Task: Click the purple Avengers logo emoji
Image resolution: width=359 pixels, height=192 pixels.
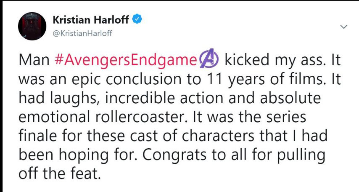Action: tap(208, 61)
